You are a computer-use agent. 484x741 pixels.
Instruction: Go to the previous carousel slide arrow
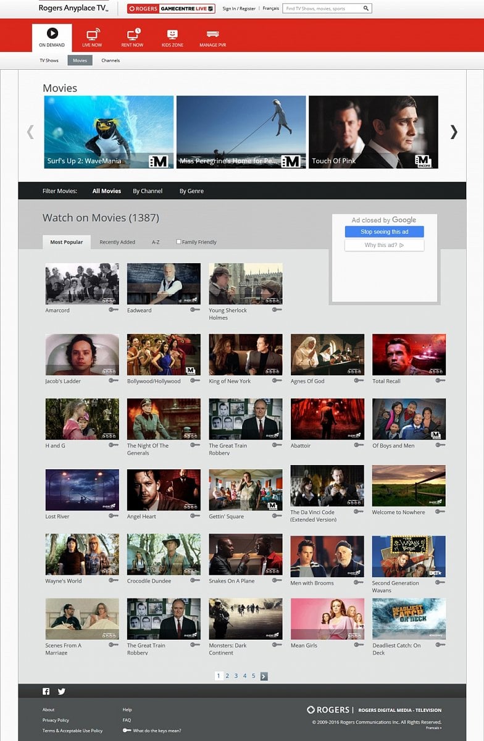[30, 132]
